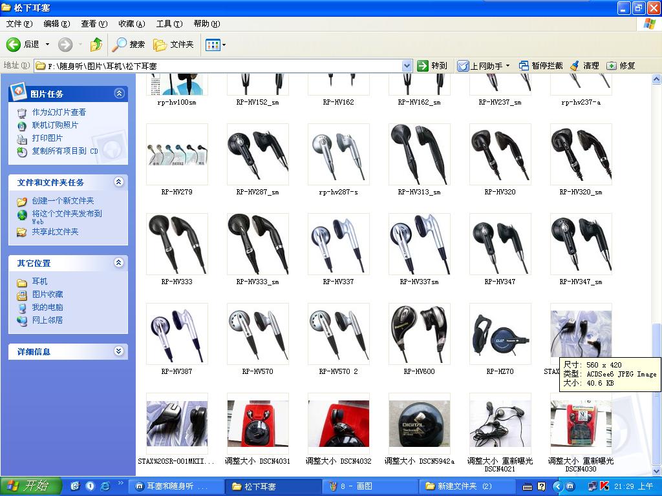
Task: Click 将这个文件夹发布到 Web link
Action: 67,217
